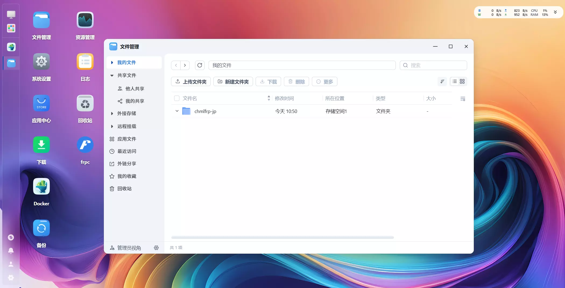Image resolution: width=565 pixels, height=288 pixels.
Task: Open the 资源管理 resource monitor icon
Action: 85,20
